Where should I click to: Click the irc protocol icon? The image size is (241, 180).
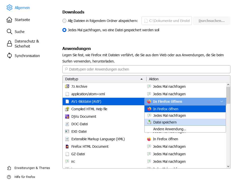(67, 161)
